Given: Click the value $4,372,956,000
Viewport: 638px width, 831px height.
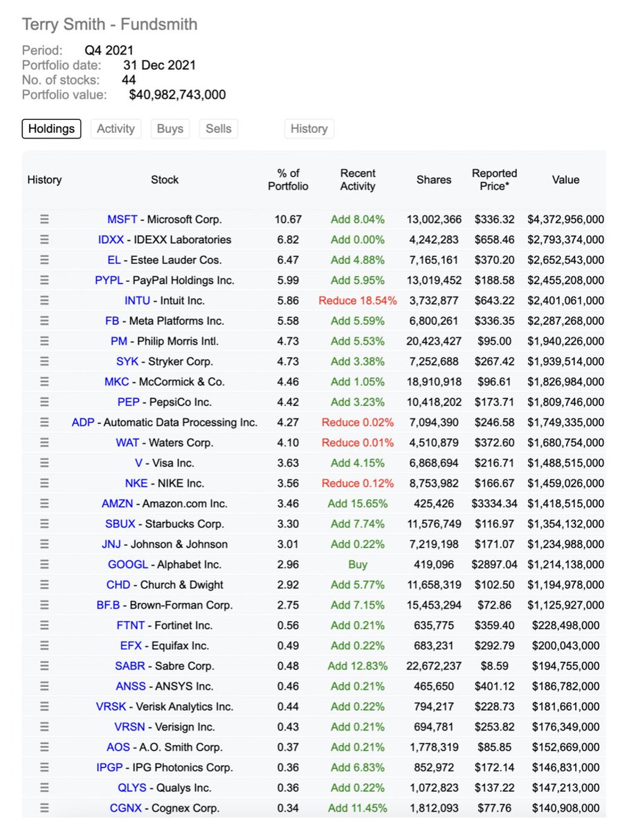Looking at the screenshot, I should tap(565, 220).
